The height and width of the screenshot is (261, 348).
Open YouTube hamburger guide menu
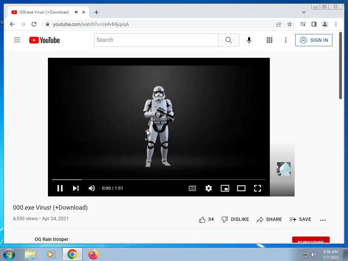coord(17,40)
